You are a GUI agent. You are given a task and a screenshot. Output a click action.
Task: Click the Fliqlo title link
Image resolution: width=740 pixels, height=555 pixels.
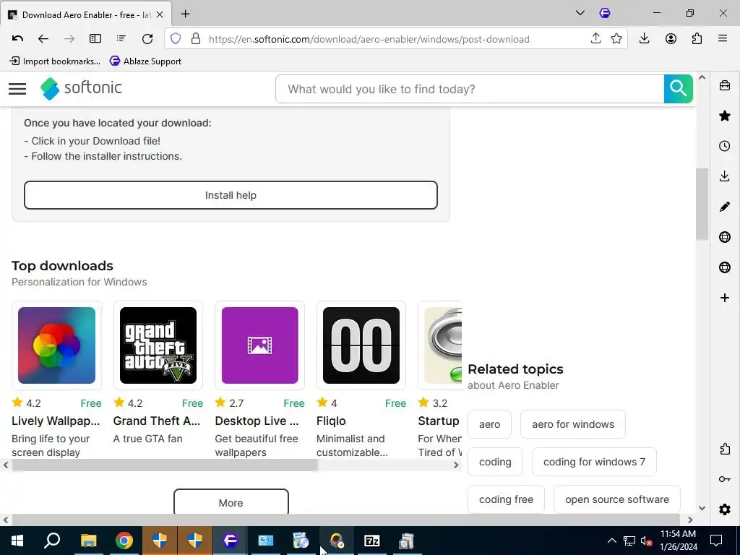pyautogui.click(x=331, y=421)
